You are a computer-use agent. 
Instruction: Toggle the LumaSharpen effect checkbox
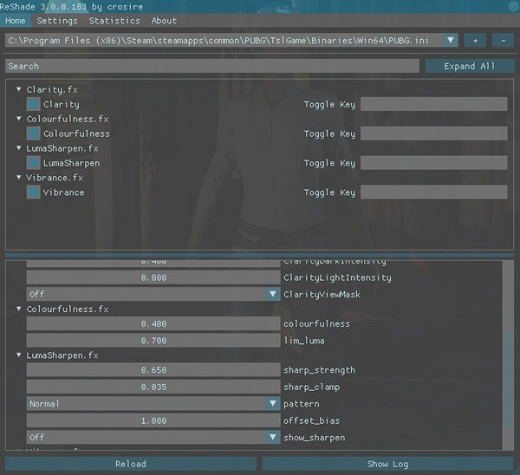tap(33, 163)
